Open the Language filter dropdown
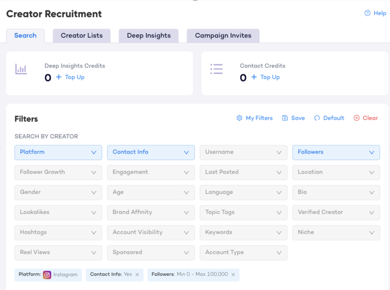Image resolution: width=390 pixels, height=290 pixels. [x=243, y=192]
